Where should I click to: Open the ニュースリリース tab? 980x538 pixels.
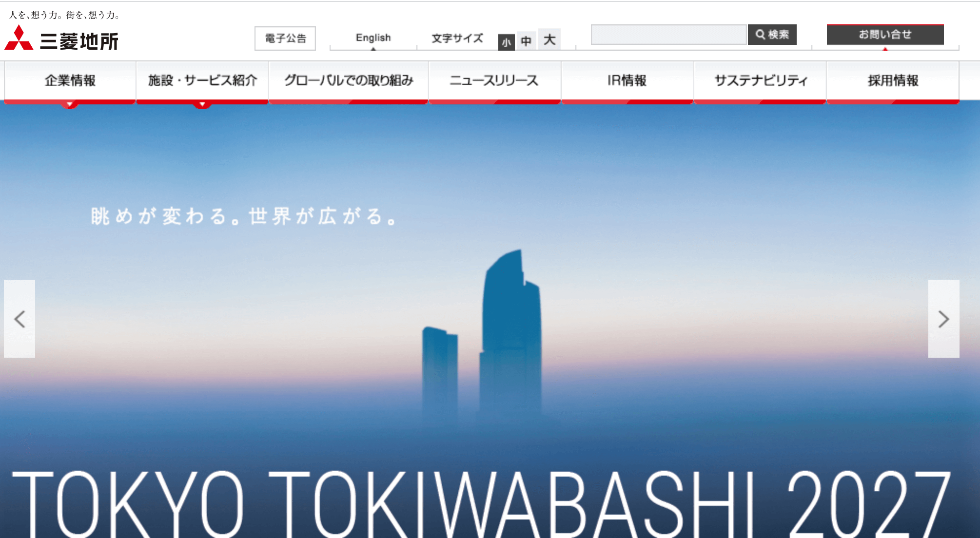coord(494,81)
